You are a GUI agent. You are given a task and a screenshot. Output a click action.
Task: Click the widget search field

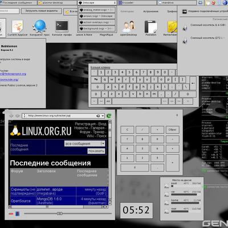(10, 11)
